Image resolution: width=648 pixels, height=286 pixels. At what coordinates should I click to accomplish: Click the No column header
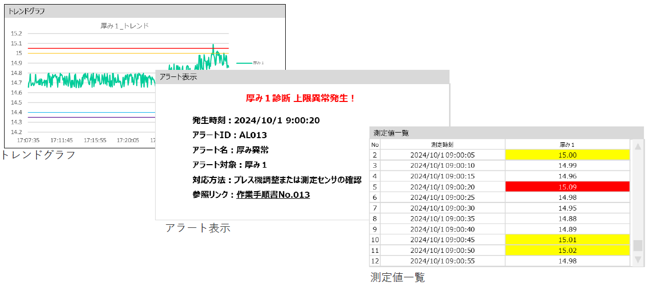pyautogui.click(x=375, y=145)
